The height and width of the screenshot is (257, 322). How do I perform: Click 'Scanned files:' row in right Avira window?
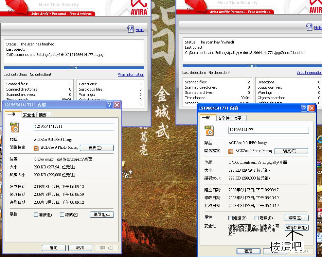coord(217,82)
